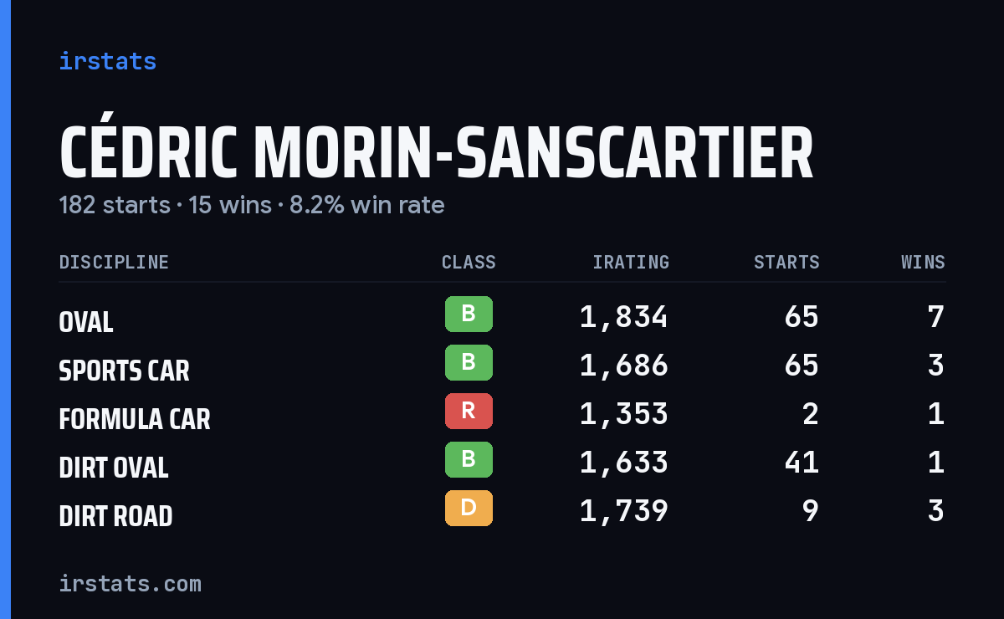Open the irstats.com footer link

[x=131, y=583]
